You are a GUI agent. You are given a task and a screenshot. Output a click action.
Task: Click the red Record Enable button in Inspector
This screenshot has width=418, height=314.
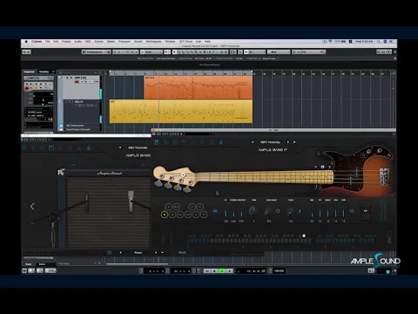[x=27, y=88]
